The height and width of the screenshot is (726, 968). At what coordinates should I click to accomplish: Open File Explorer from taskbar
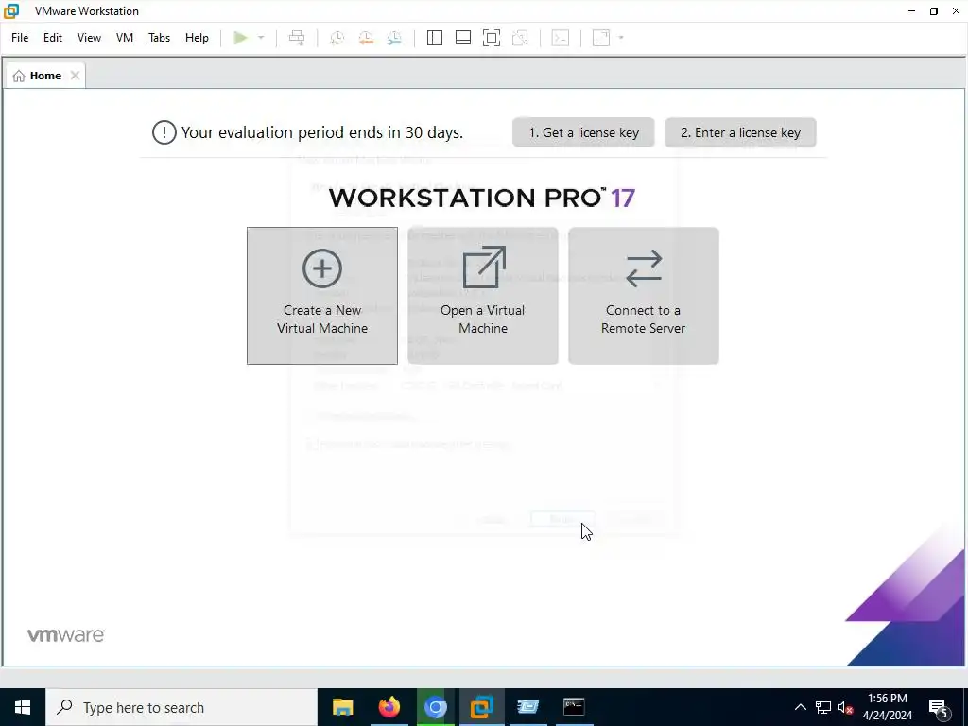tap(342, 707)
